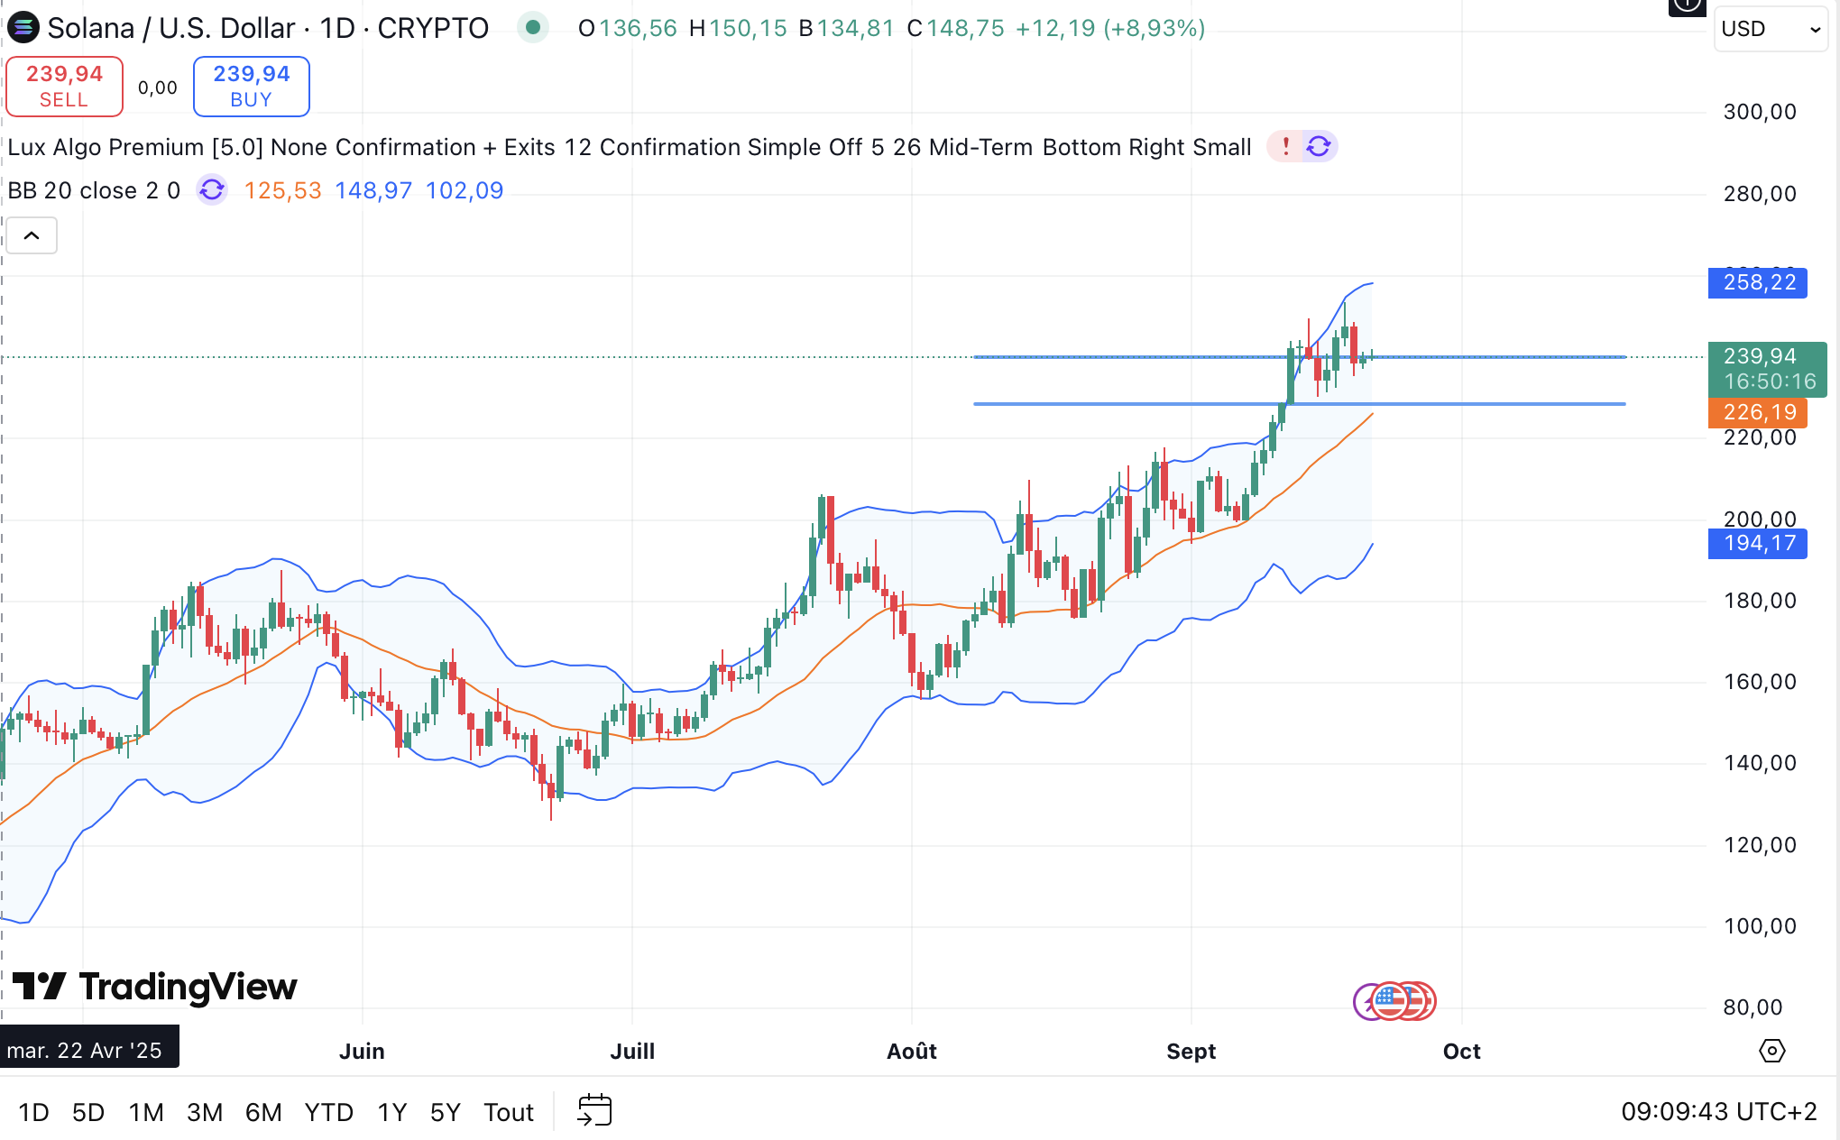Image resolution: width=1840 pixels, height=1140 pixels.
Task: Open the USD currency dropdown
Action: pos(1770,29)
